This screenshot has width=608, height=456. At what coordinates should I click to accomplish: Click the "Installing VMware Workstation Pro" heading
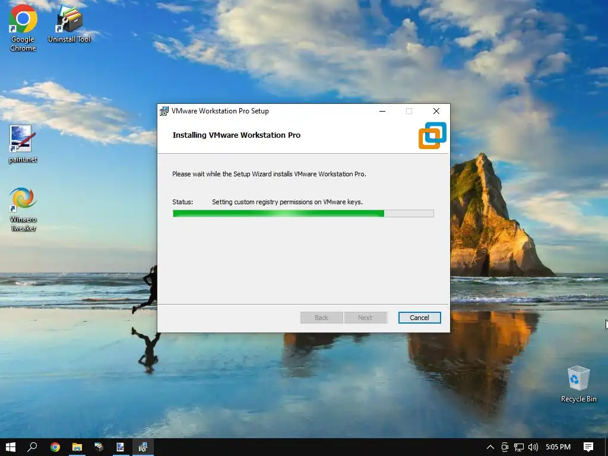pyautogui.click(x=236, y=135)
